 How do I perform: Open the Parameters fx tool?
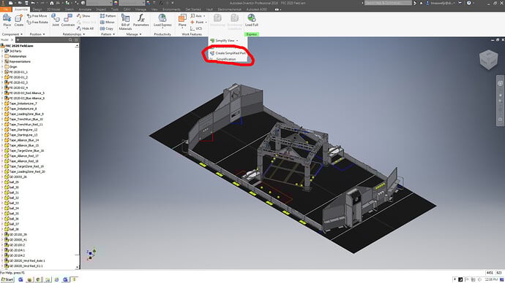141,20
